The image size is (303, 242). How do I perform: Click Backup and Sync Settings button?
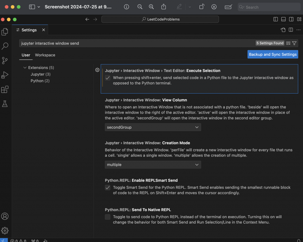point(273,54)
